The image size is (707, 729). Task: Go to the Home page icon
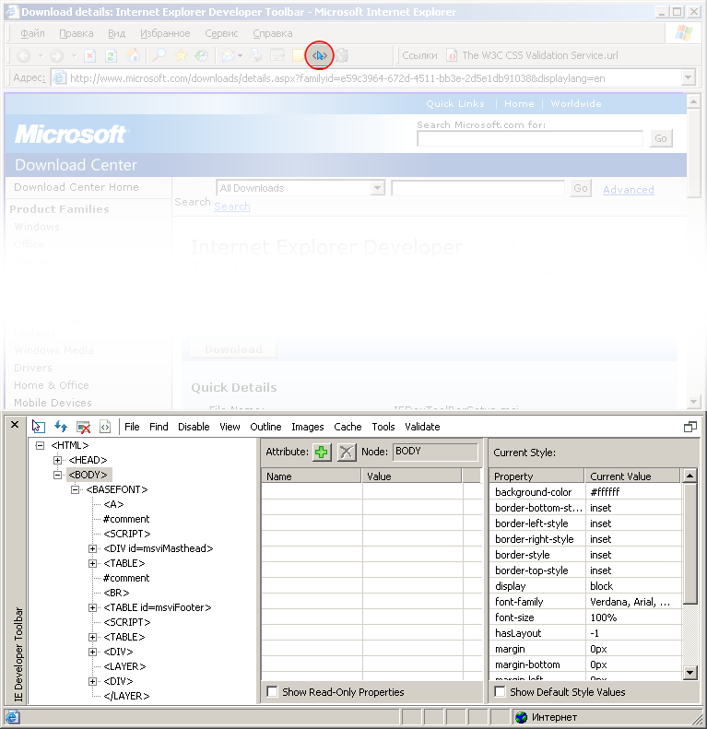(133, 55)
